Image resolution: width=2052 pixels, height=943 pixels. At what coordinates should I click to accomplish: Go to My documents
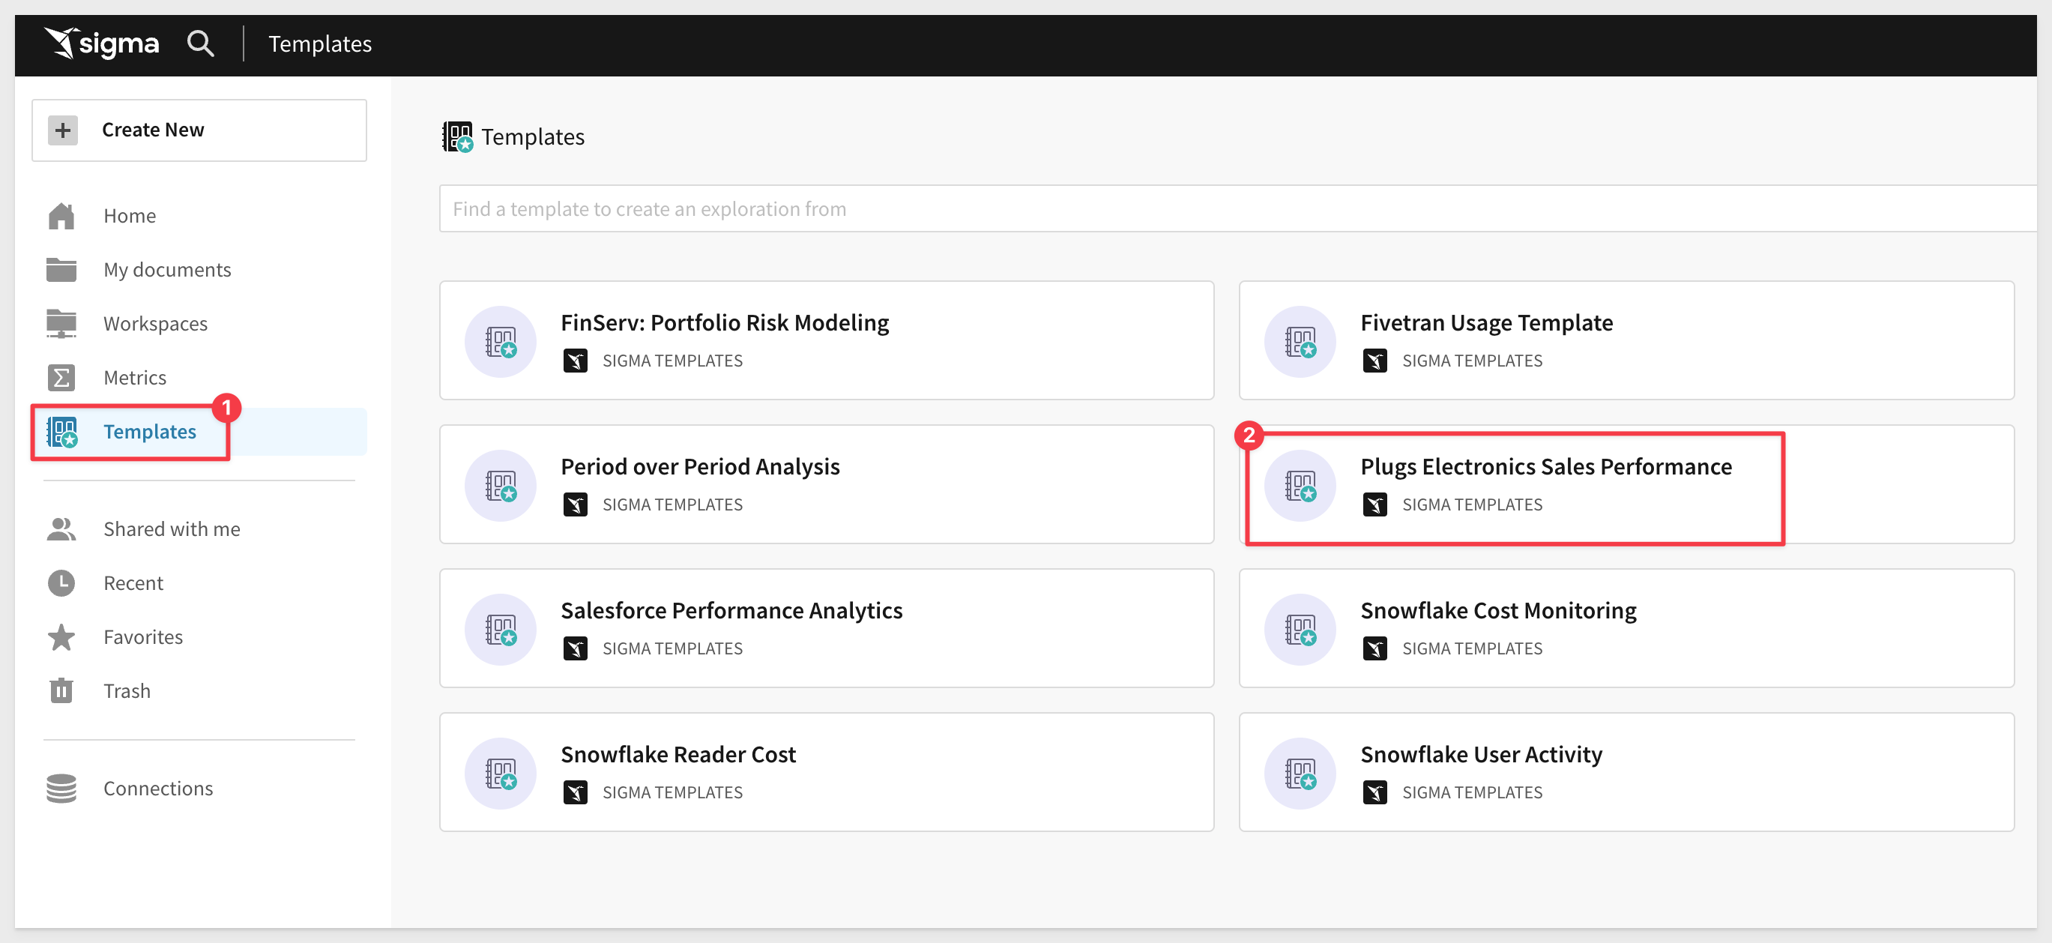tap(167, 270)
